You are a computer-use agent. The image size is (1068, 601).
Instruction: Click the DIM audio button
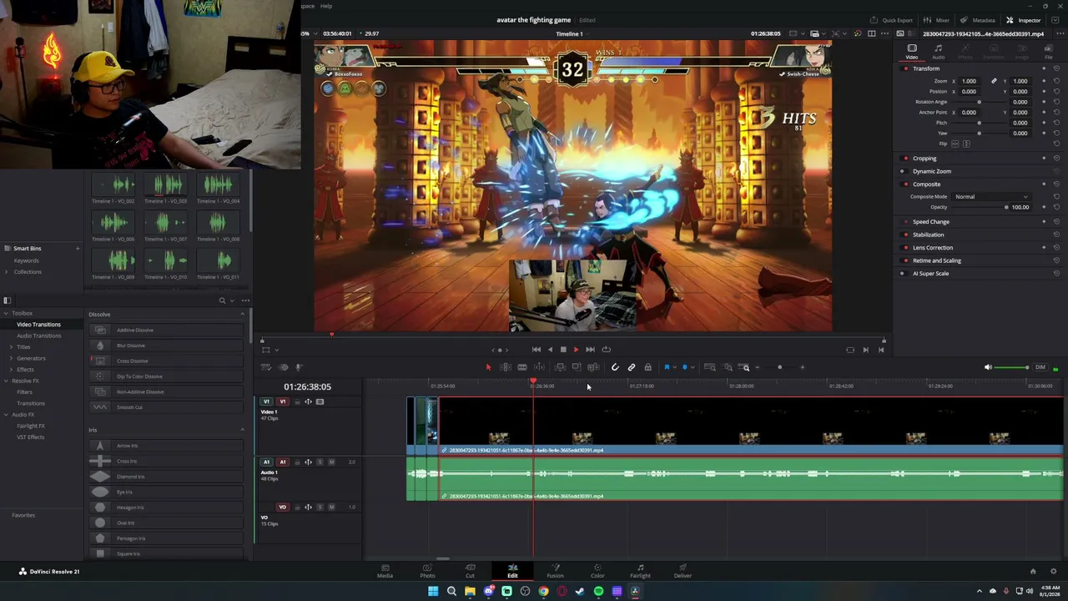[1040, 367]
